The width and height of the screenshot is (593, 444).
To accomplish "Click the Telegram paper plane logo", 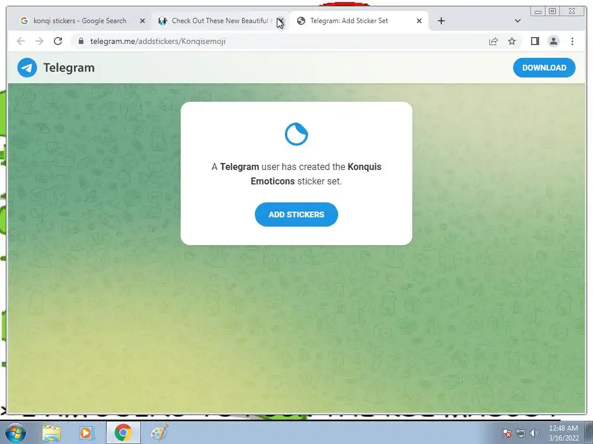I will click(x=27, y=68).
